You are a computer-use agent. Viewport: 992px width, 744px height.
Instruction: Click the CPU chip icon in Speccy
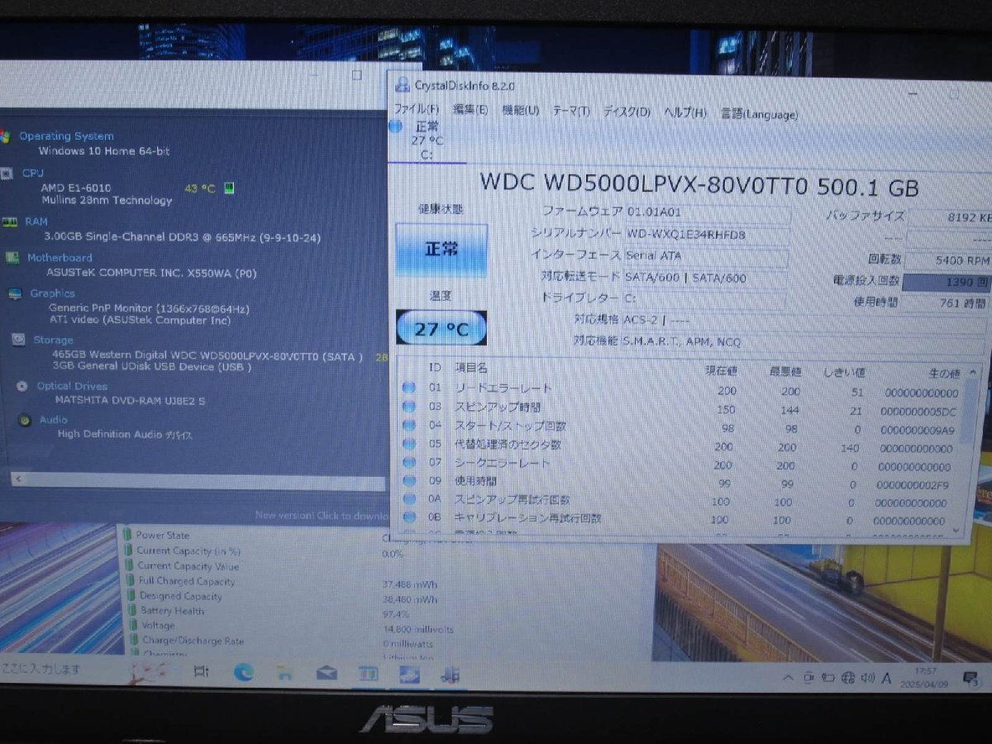7,174
